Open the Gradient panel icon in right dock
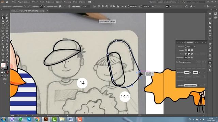The height and width of the screenshot is (122, 218). 210,66
